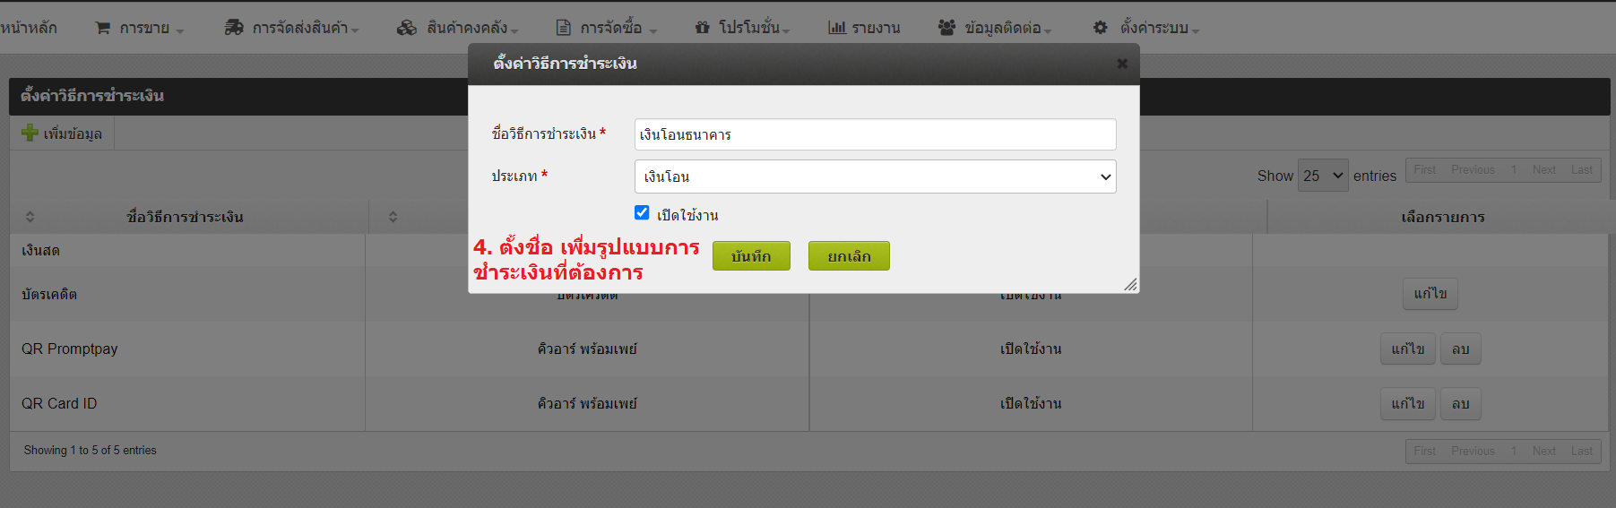Close the payment method dialog

pyautogui.click(x=1121, y=64)
